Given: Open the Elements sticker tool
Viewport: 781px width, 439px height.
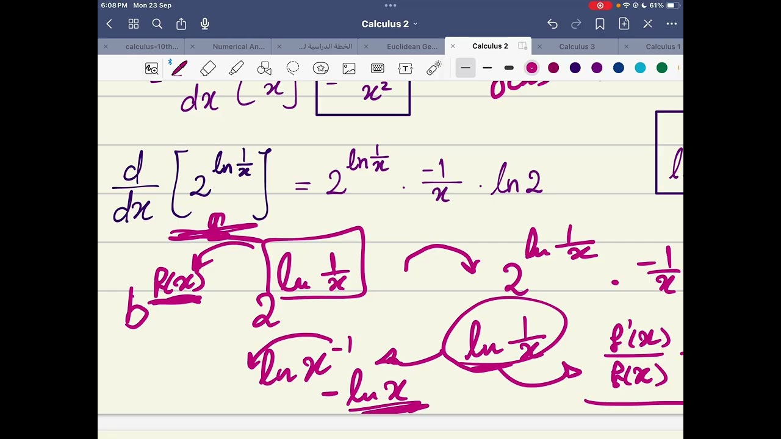Looking at the screenshot, I should pos(321,68).
